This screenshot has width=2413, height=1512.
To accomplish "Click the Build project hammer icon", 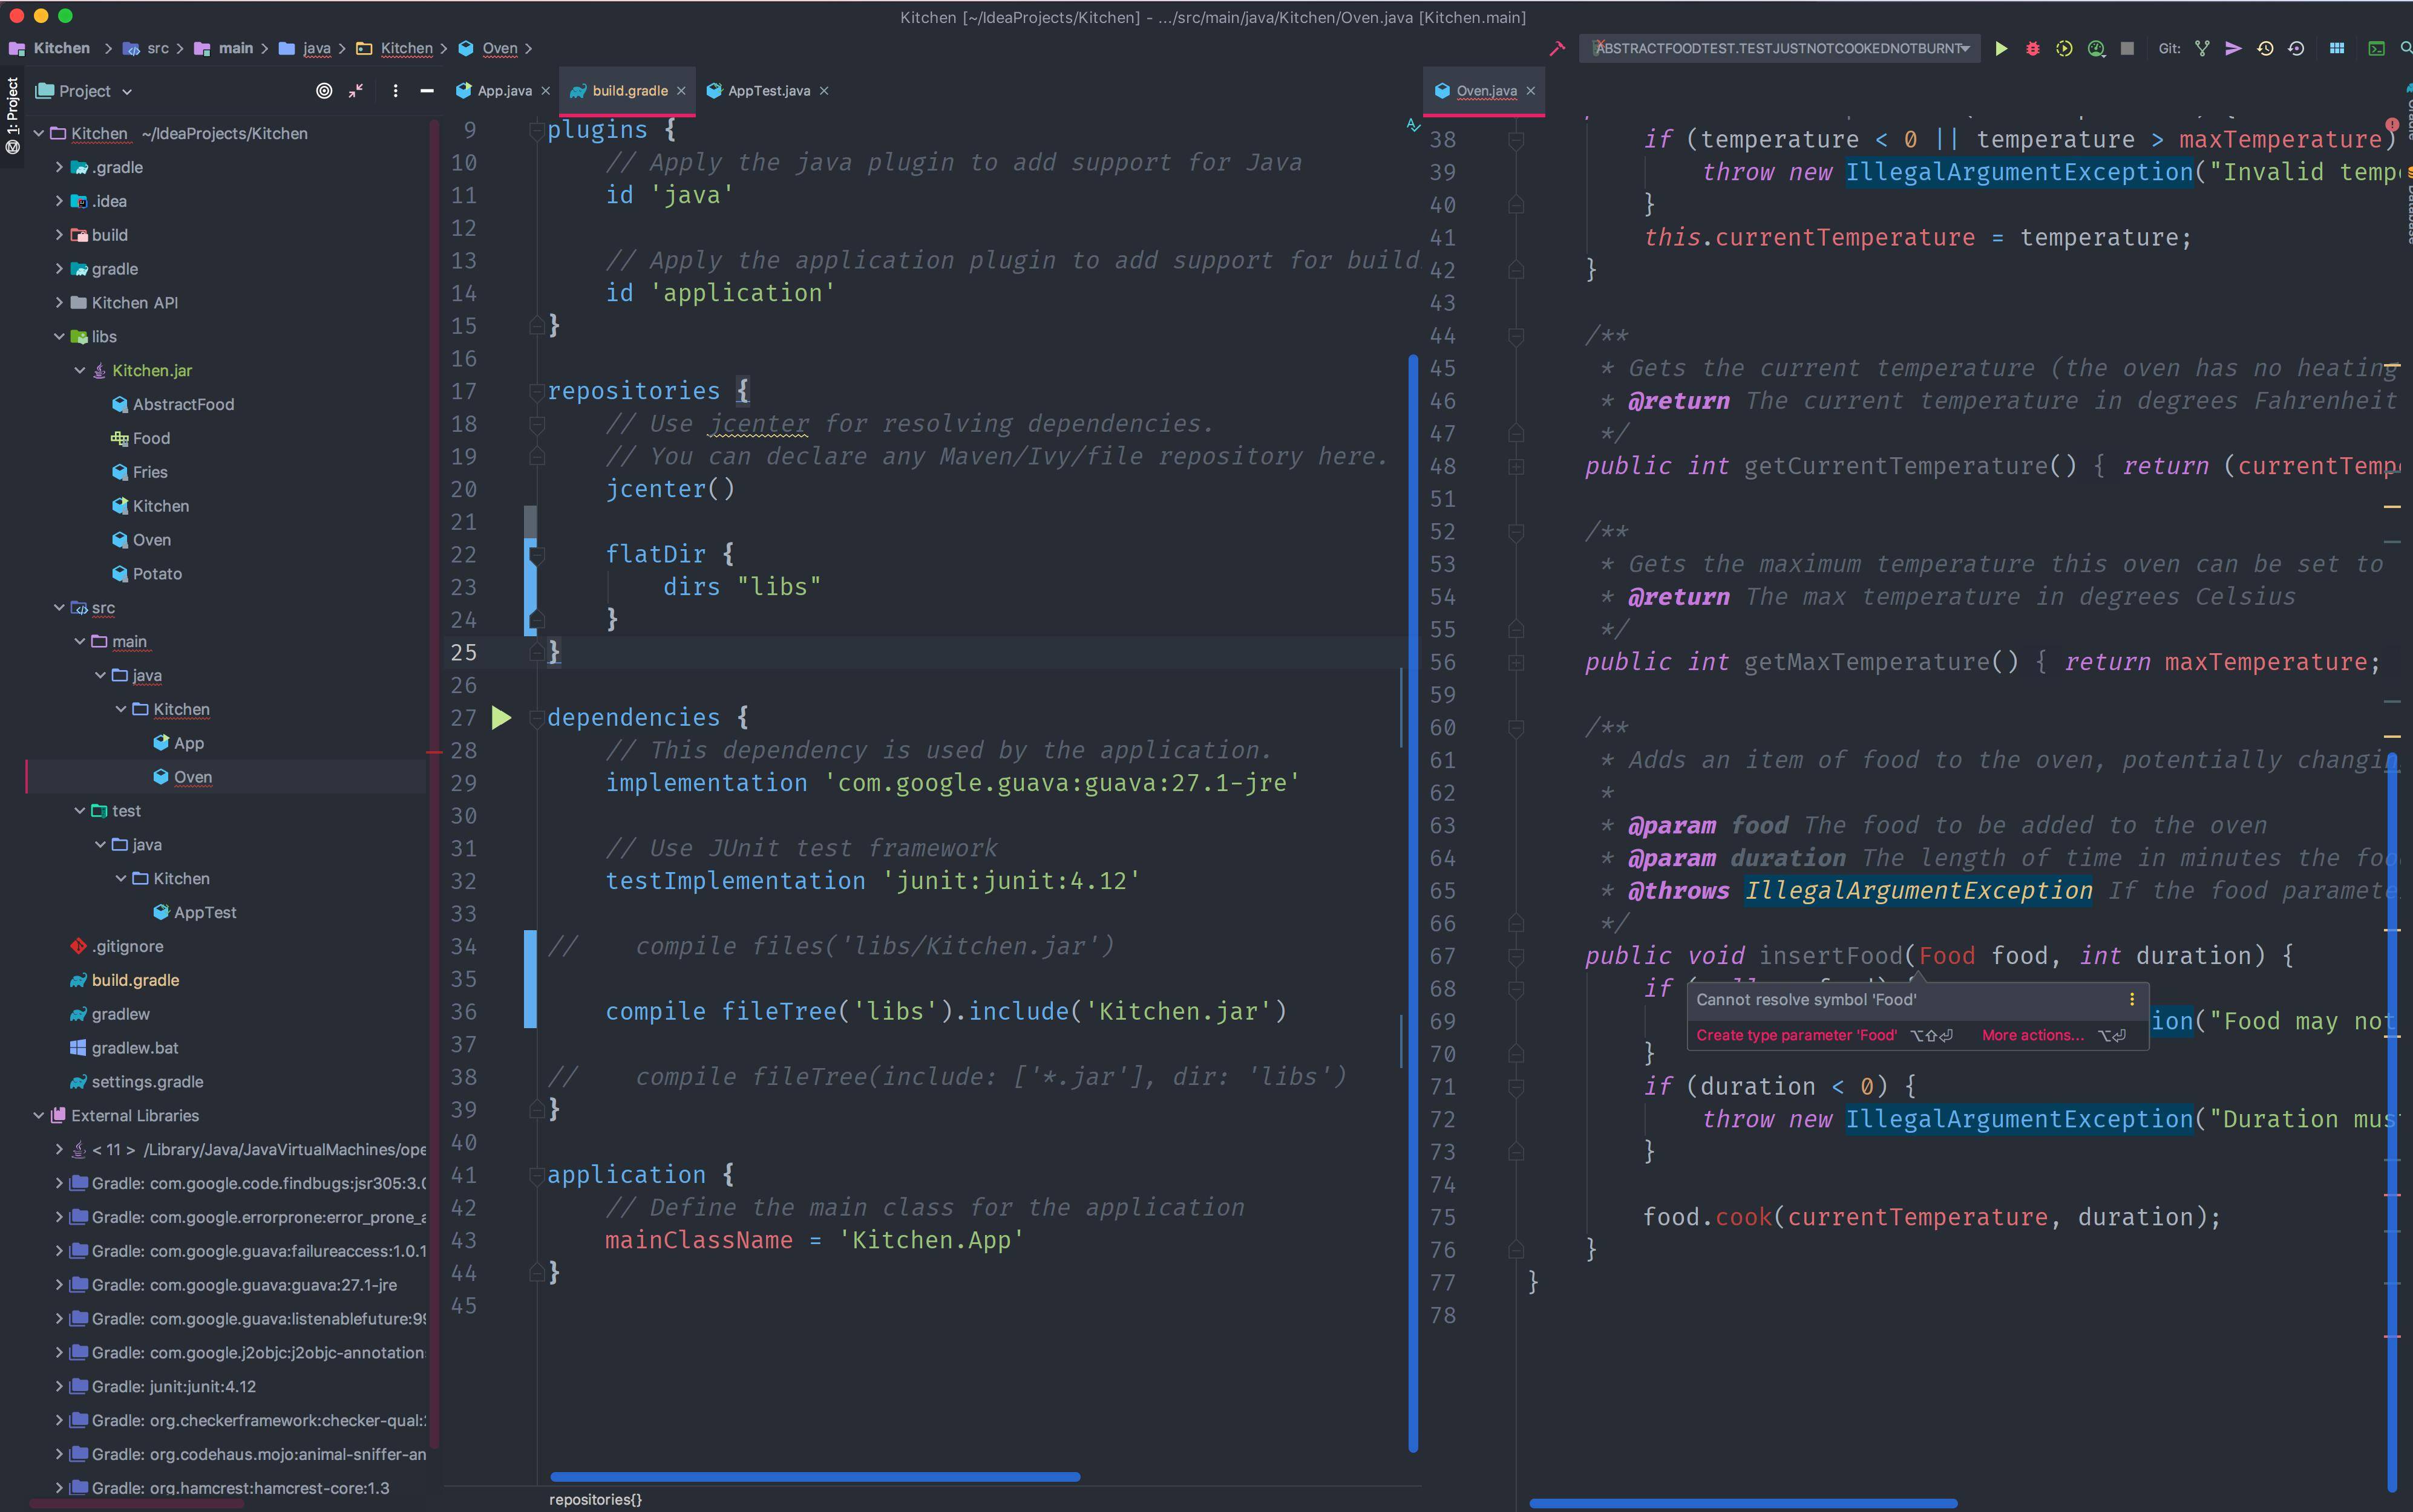I will point(1557,48).
